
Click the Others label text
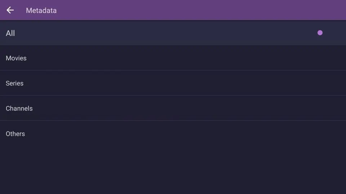click(15, 134)
